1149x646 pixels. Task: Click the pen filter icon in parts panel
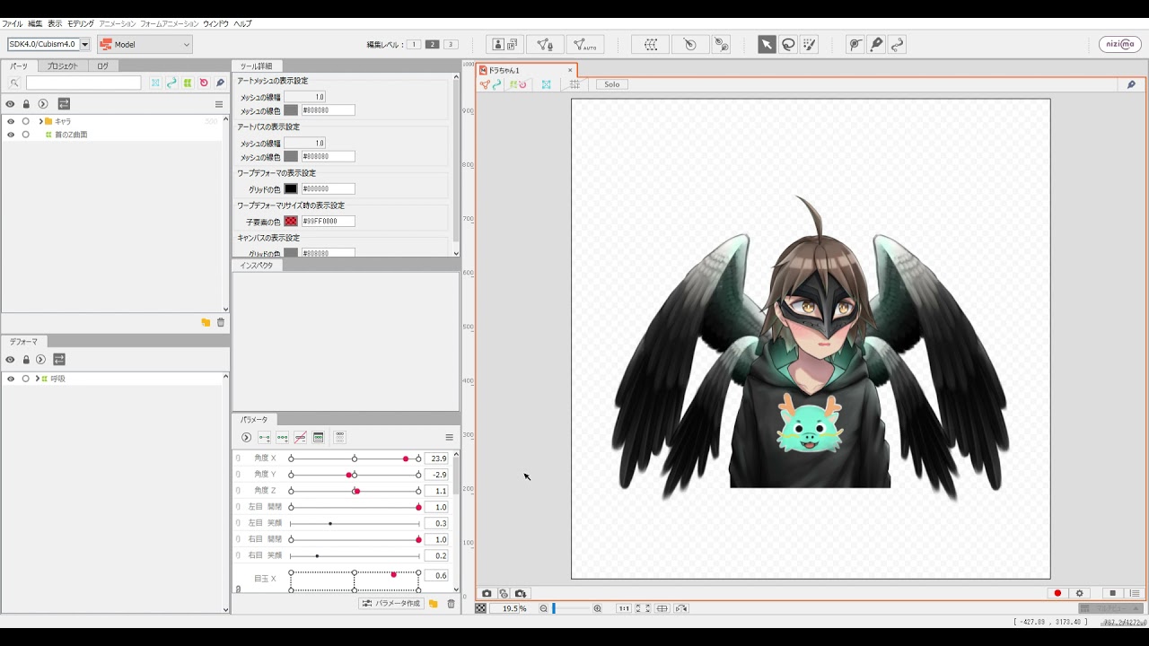[220, 83]
